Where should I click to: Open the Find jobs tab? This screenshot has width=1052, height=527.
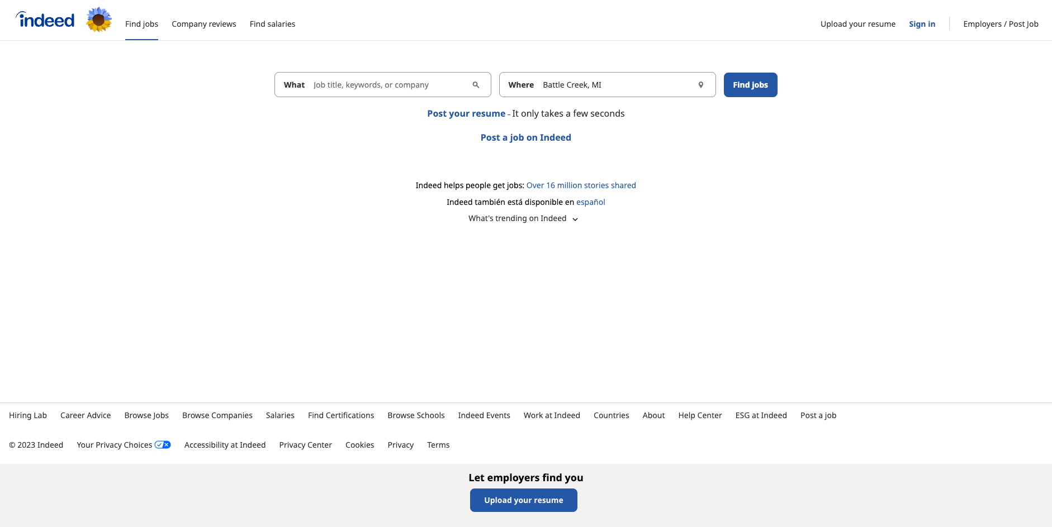click(x=141, y=24)
